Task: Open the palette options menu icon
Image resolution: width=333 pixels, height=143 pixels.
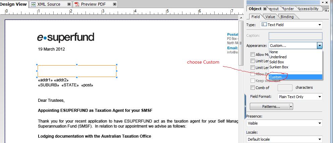Action: point(326,10)
